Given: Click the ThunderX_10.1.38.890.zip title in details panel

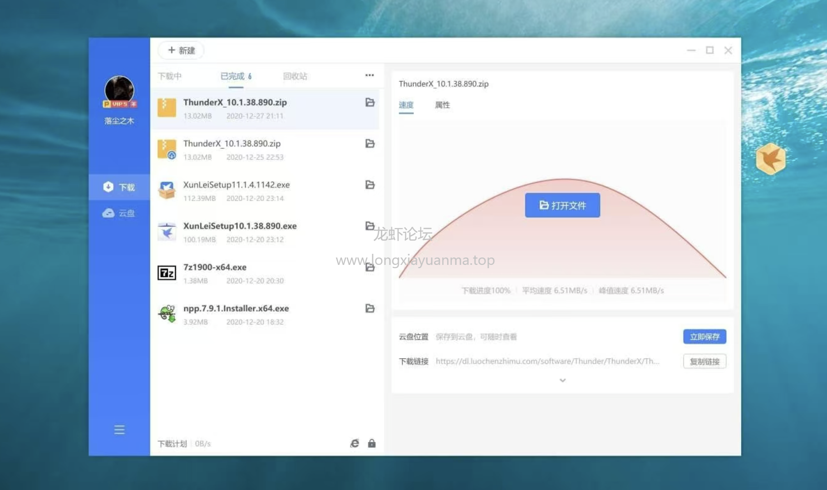Looking at the screenshot, I should click(x=443, y=84).
